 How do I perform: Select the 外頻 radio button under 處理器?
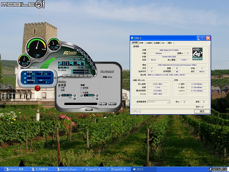pos(59,88)
